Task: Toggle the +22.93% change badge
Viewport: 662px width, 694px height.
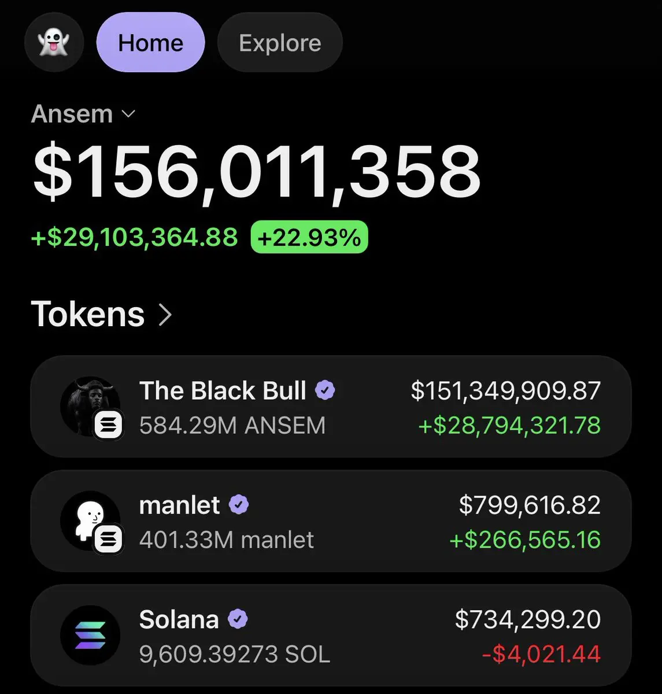Action: (x=309, y=237)
